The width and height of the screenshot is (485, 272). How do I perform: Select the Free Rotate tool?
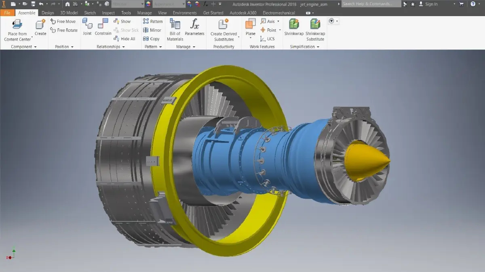click(x=64, y=30)
